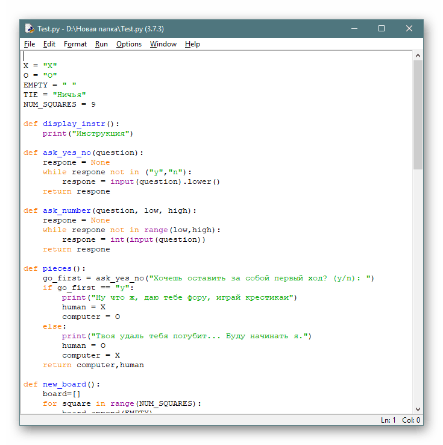Viewport: 443px width, 445px height.
Task: Minimize the Test.py window
Action: (354, 28)
